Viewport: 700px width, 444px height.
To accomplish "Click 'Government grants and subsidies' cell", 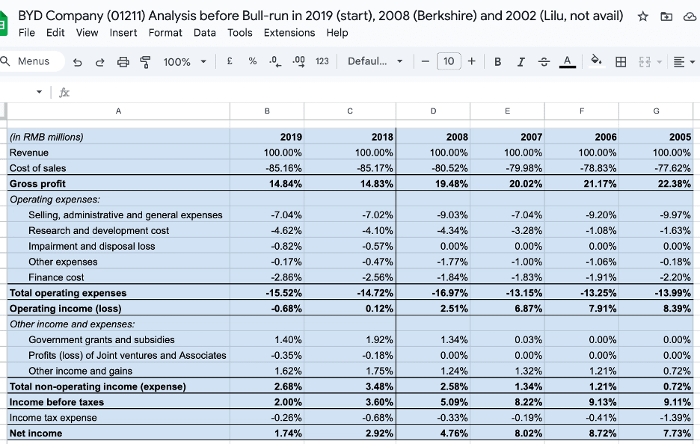I will [118, 339].
